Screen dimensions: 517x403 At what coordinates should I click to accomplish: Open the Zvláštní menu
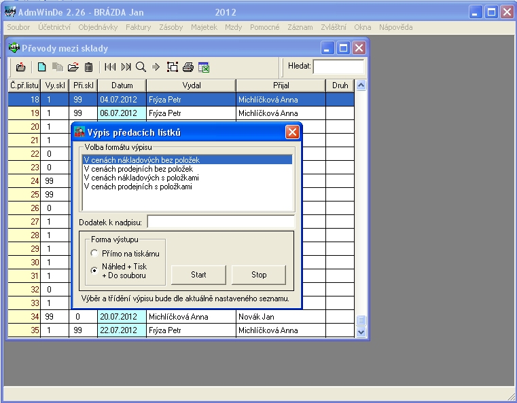(334, 27)
